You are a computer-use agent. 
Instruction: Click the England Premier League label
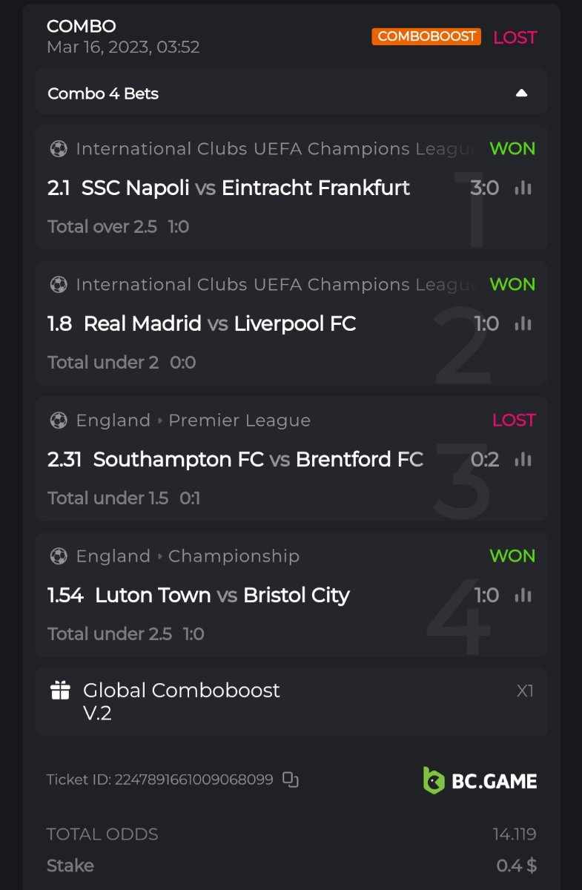tap(193, 421)
